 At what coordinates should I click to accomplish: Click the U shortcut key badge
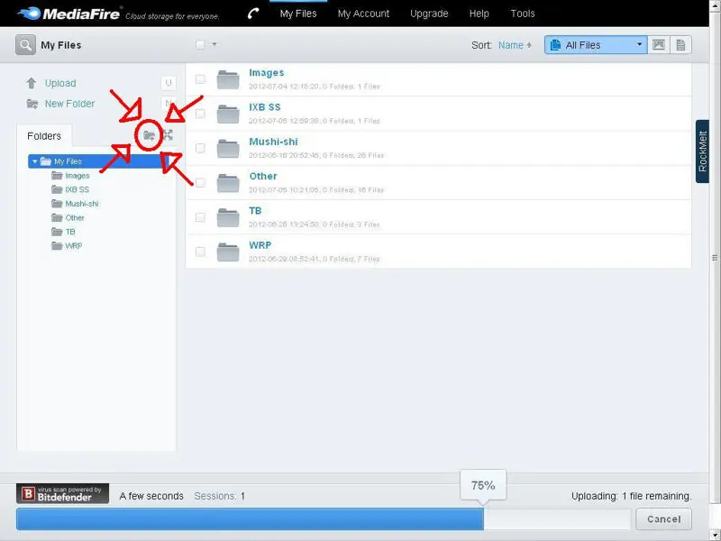[169, 83]
